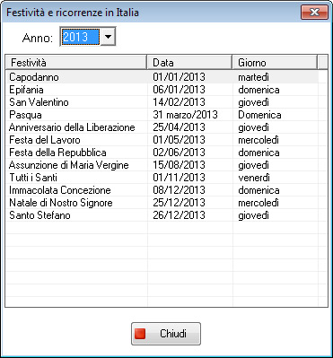Click giovedì in the San Valentino row

pyautogui.click(x=253, y=102)
